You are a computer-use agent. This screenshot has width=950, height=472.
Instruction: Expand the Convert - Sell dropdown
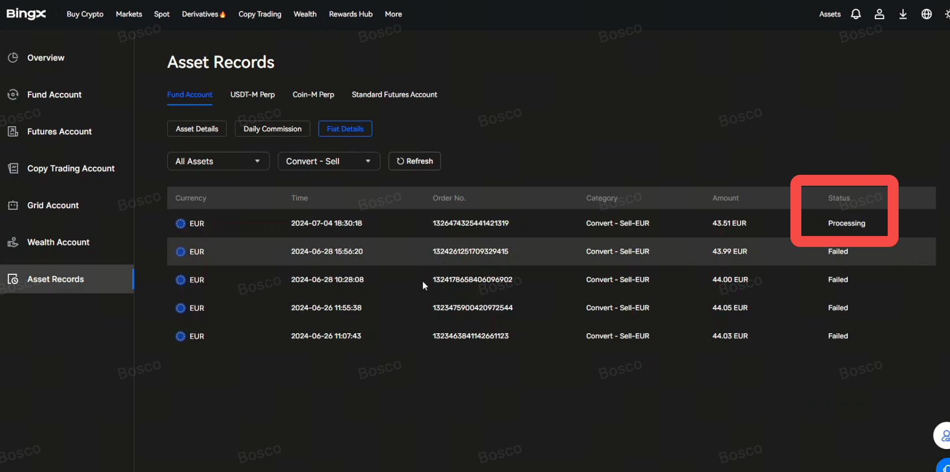point(329,161)
